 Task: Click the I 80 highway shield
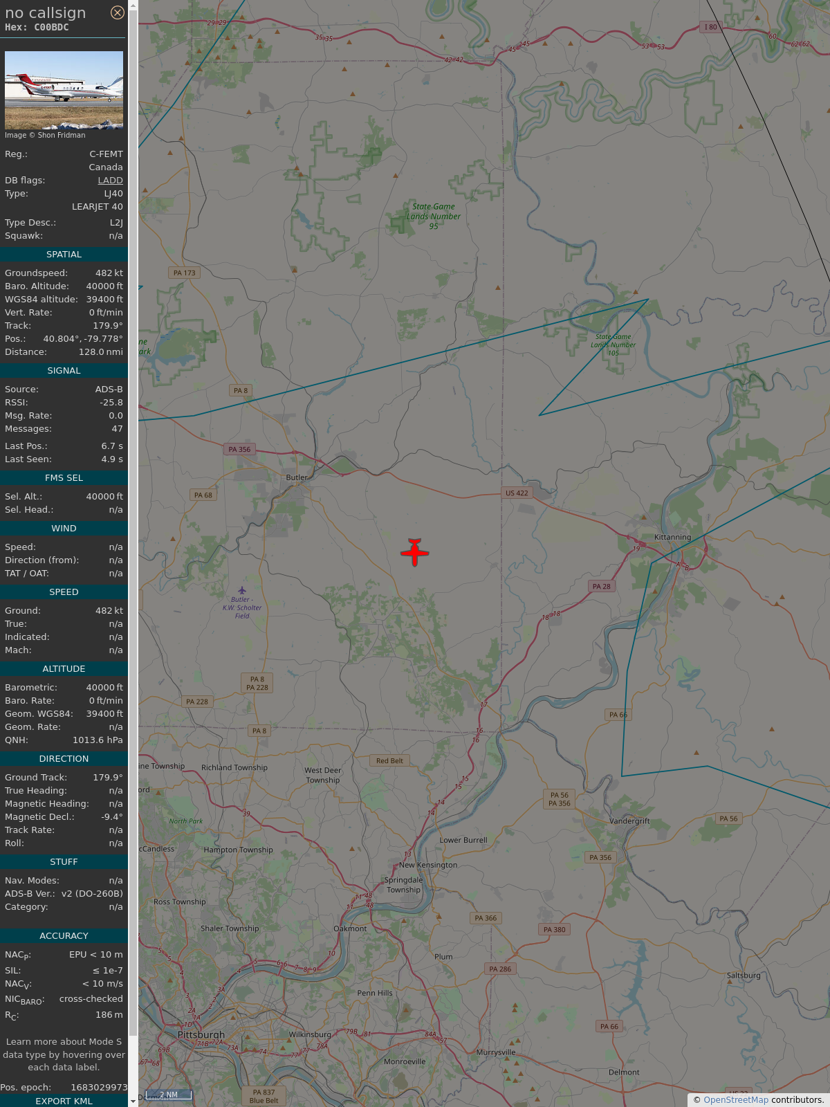pos(711,27)
